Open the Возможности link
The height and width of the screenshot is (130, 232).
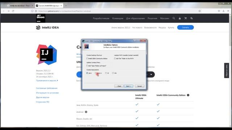pyautogui.click(x=150, y=27)
